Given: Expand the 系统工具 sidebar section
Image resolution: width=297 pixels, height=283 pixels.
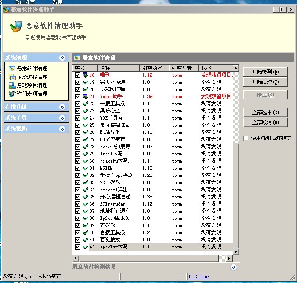Looking at the screenshot, I should (62, 118).
